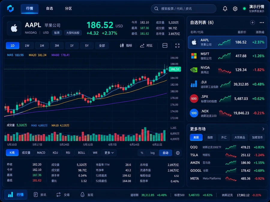Select the KDJ indicator
The width and height of the screenshot is (270, 202).
55,153
